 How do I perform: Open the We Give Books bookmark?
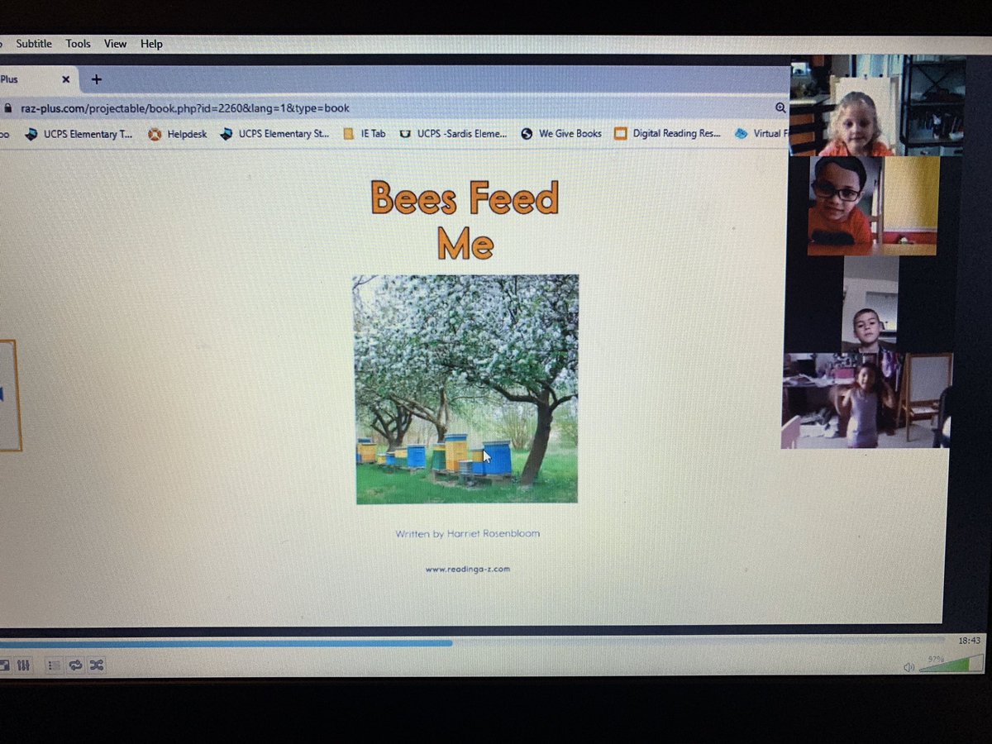pos(561,134)
